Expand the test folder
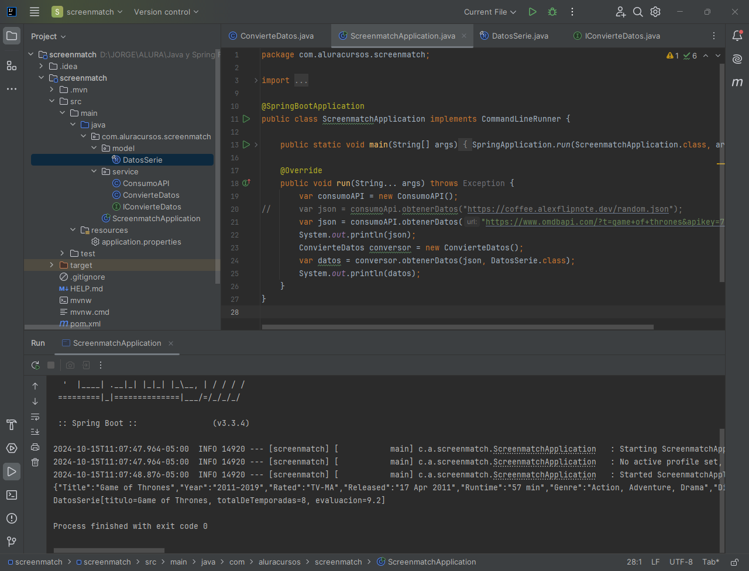This screenshot has height=571, width=749. coord(63,253)
